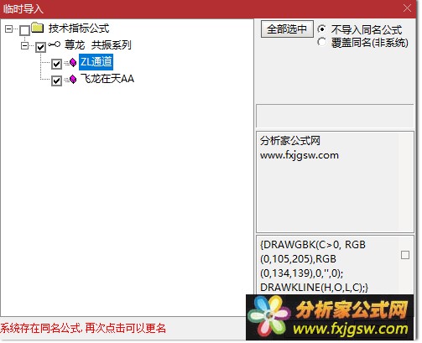Click the magenta formula icon beside ZL通道
This screenshot has height=343, width=422.
tap(73, 63)
